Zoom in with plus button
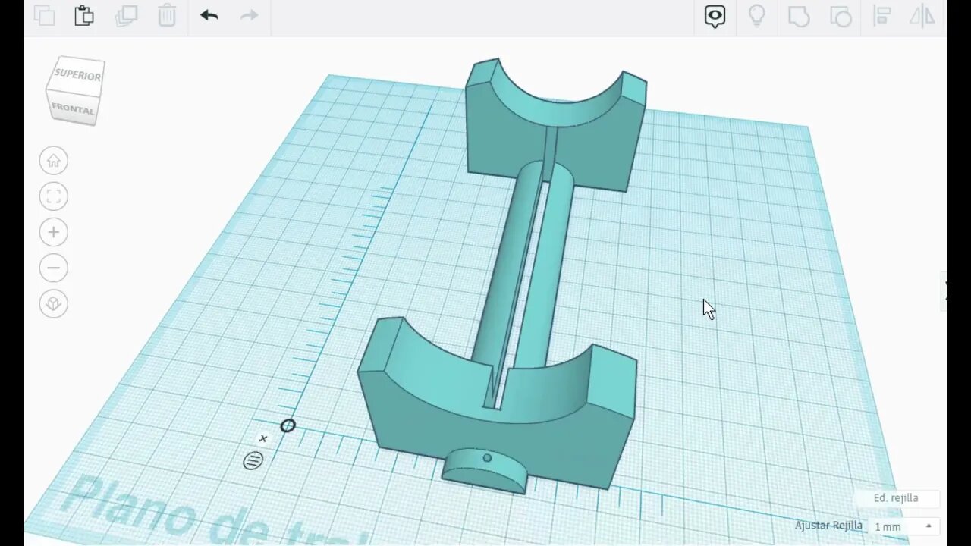The height and width of the screenshot is (546, 971). [54, 232]
